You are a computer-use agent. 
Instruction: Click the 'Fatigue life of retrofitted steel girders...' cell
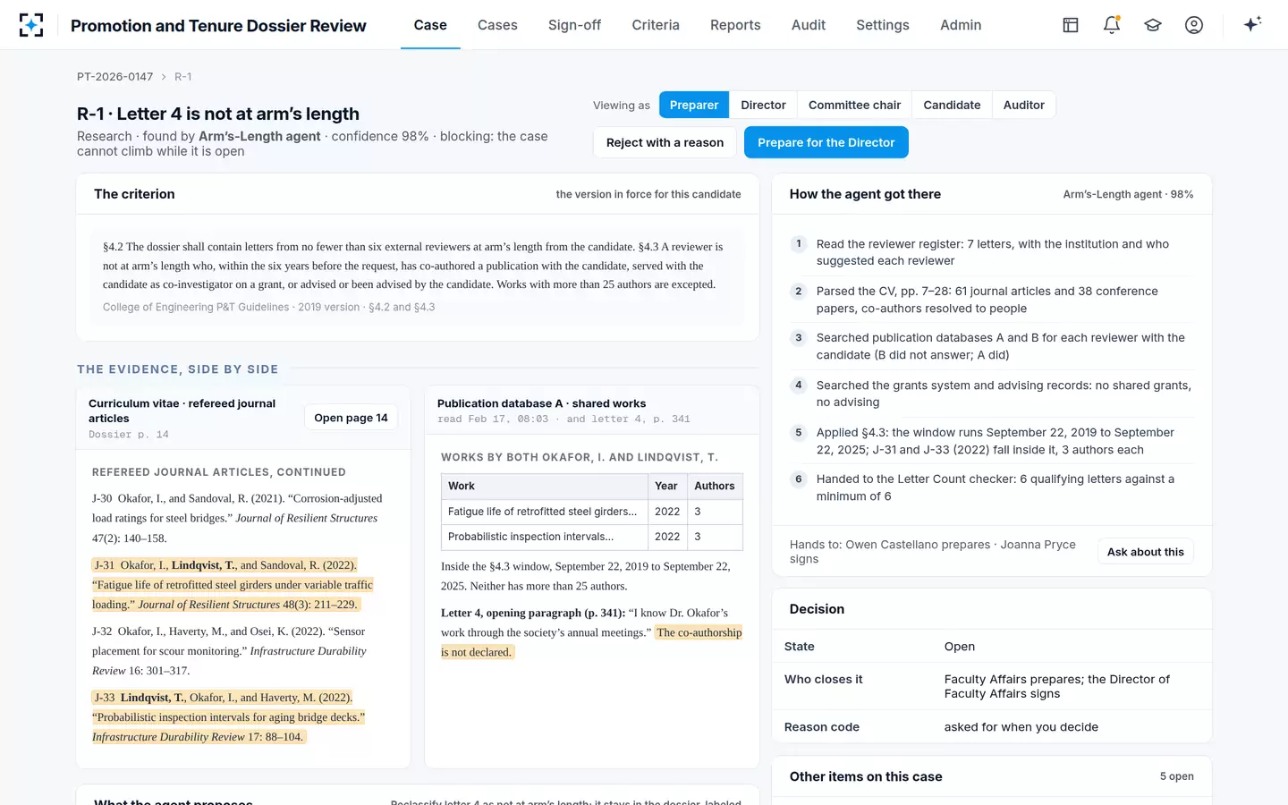(544, 512)
